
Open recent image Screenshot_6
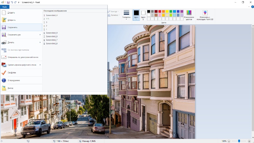point(52,44)
